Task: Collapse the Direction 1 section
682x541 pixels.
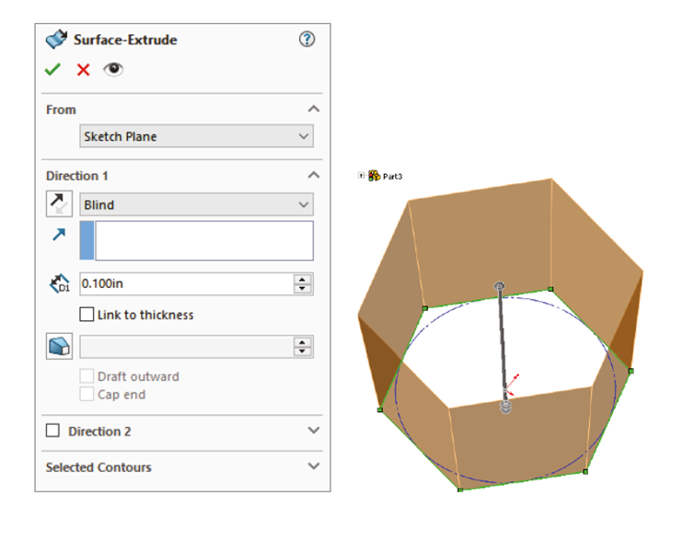Action: point(314,175)
